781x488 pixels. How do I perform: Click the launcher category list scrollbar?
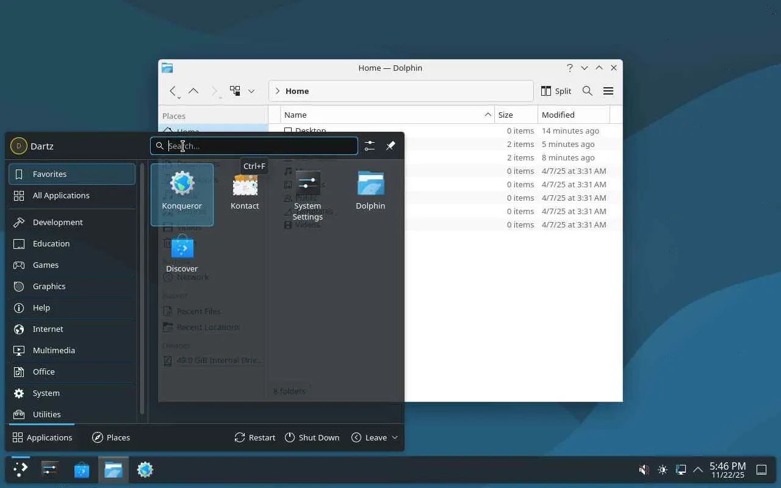click(142, 289)
